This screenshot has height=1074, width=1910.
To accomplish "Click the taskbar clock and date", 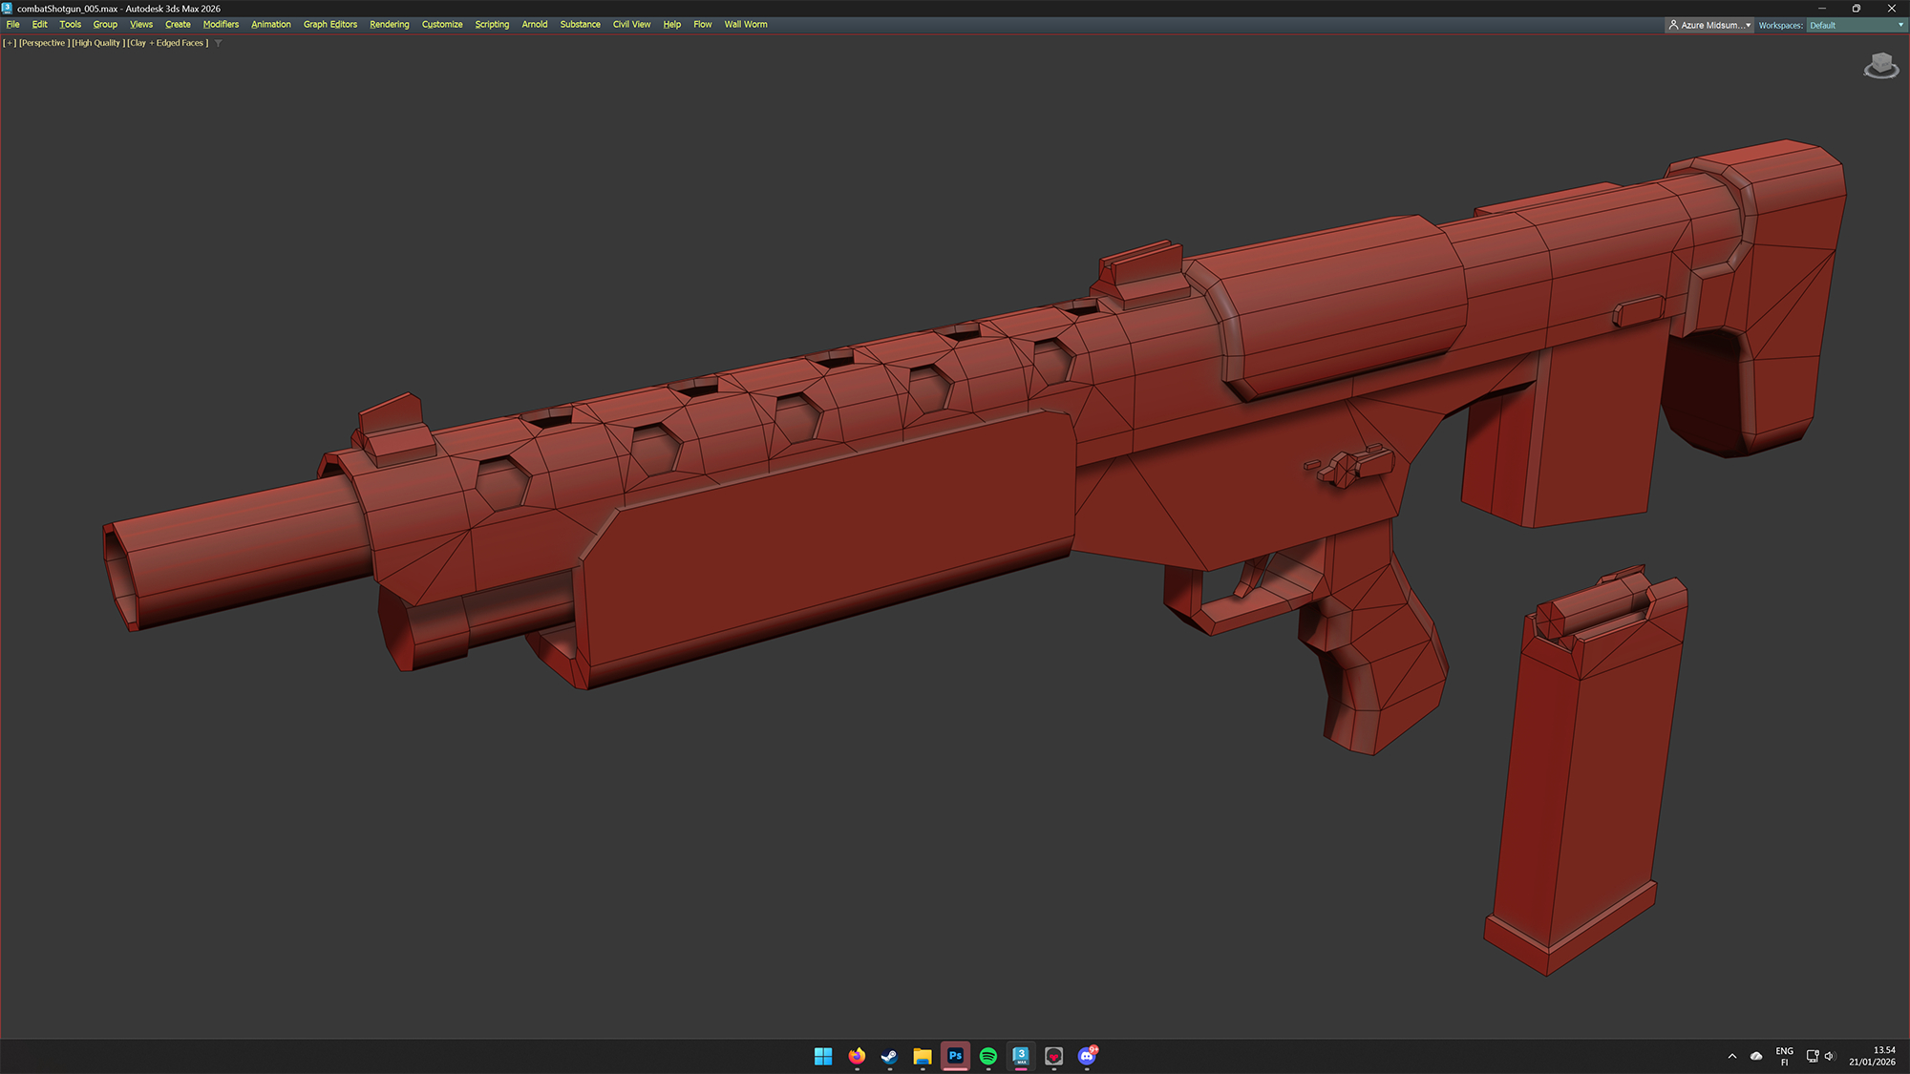I will (1872, 1056).
